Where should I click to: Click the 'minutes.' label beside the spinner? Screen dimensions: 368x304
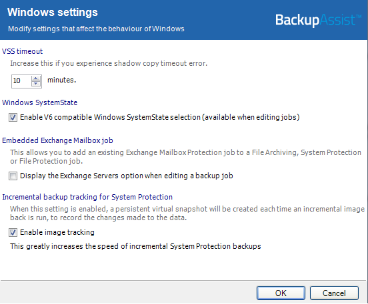pos(62,80)
